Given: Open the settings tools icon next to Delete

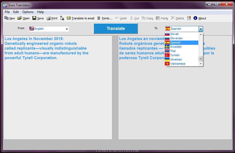Looking at the screenshot, I should [189, 18].
